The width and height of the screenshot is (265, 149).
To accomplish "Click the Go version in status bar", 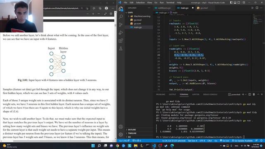I will click(x=124, y=141).
